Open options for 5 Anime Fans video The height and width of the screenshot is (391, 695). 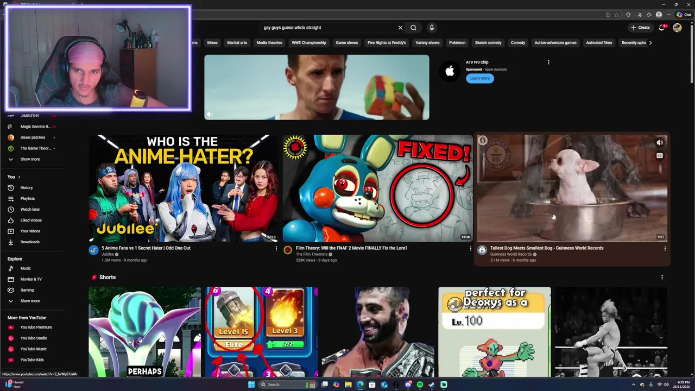click(x=276, y=249)
